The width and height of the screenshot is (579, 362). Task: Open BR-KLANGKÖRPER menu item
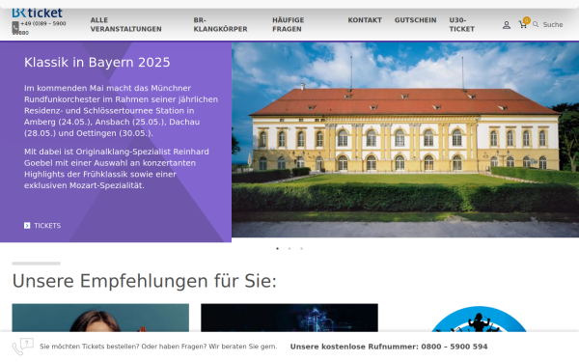point(220,24)
